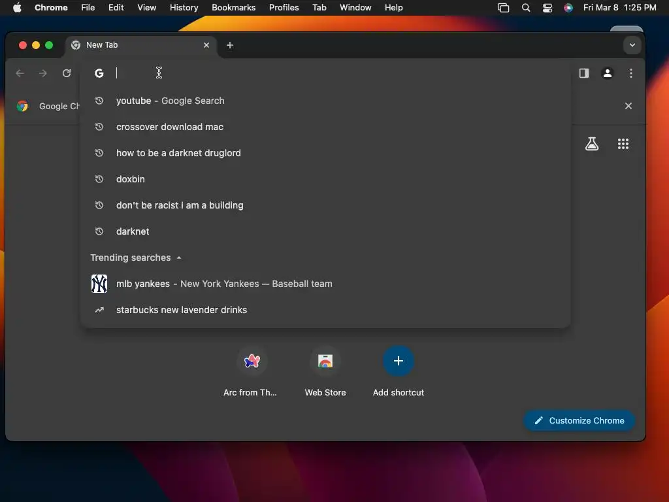Open the profile avatar icon
669x502 pixels.
coord(607,73)
